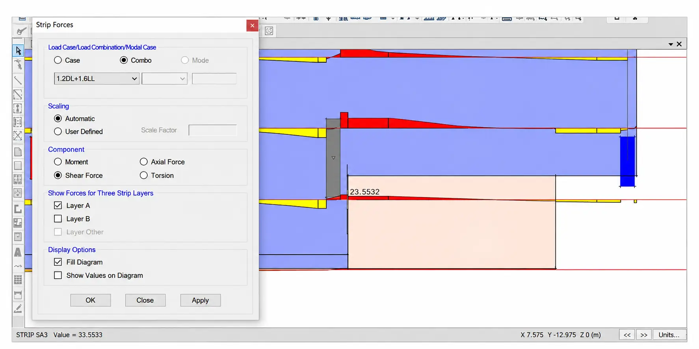Select the Torsion component

144,175
